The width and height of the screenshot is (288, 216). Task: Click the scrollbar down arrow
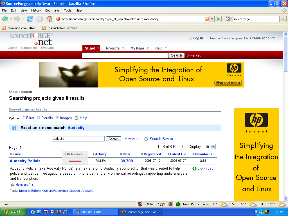[285, 198]
